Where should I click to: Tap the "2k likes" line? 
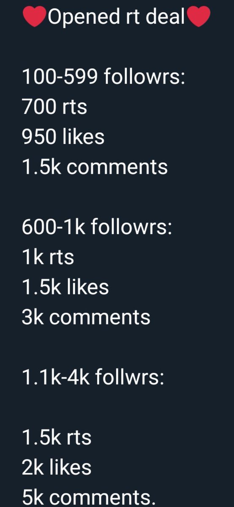57,467
